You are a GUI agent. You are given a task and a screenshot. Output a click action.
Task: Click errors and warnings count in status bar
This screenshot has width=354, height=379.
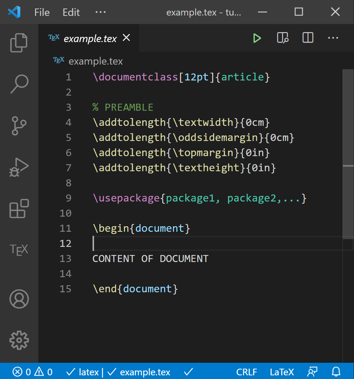click(x=32, y=372)
